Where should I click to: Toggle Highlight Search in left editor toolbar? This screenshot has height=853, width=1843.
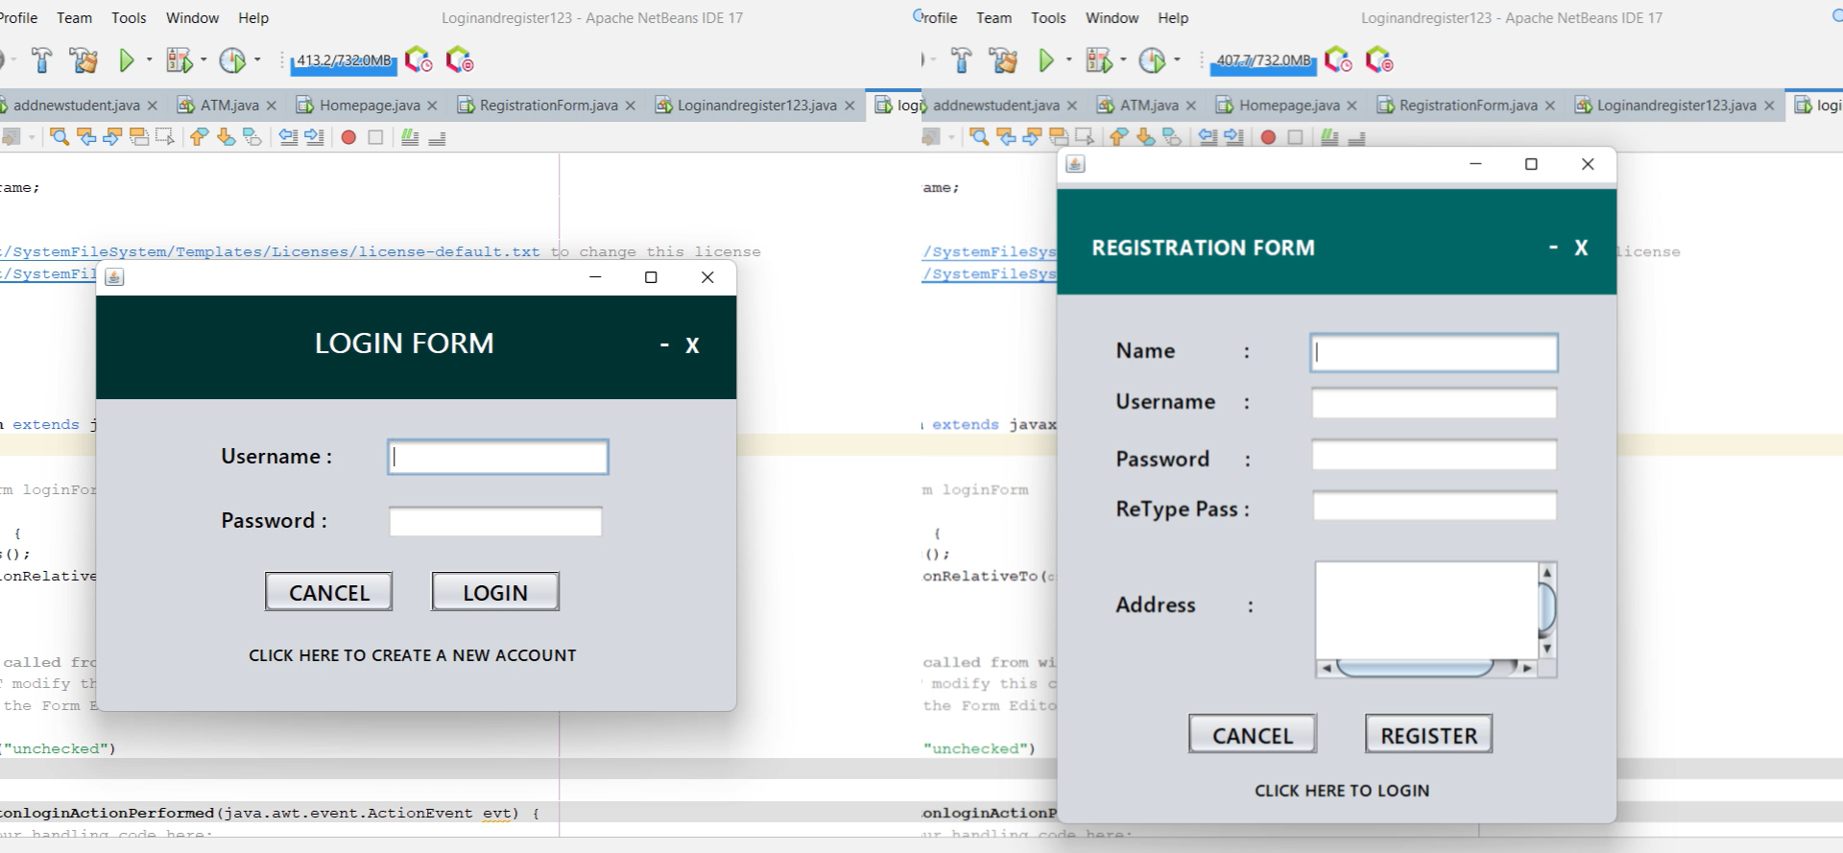tap(139, 137)
